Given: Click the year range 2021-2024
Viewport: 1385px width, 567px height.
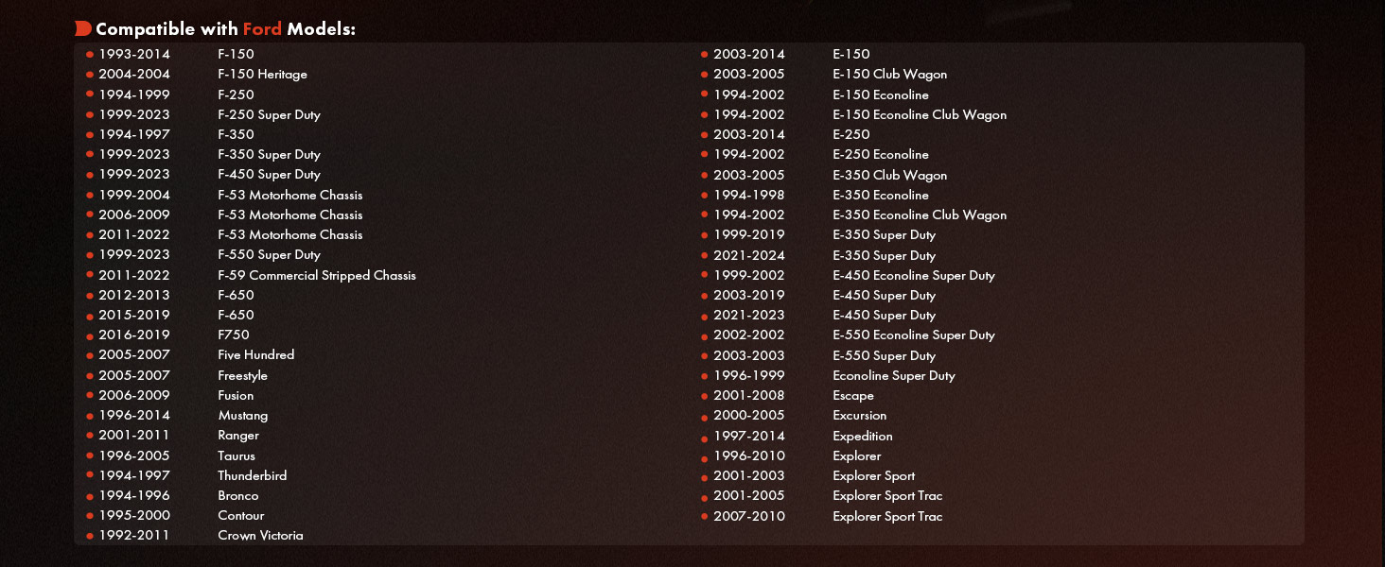Looking at the screenshot, I should click(749, 255).
